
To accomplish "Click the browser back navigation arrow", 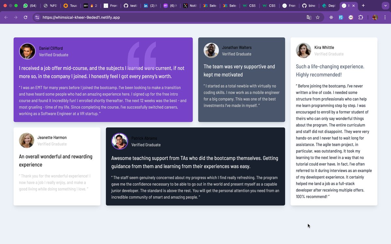I will coord(6,17).
